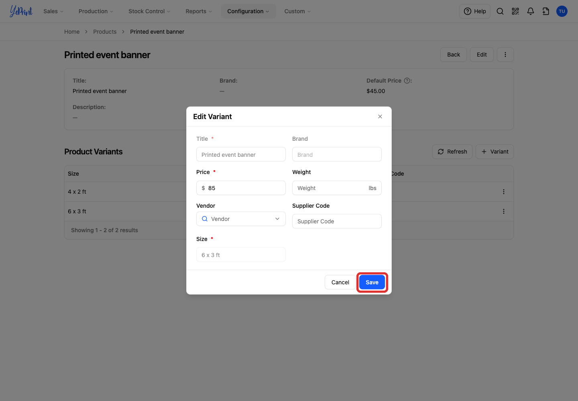This screenshot has height=401, width=578.
Task: Click the Title field in dialog
Action: point(241,154)
